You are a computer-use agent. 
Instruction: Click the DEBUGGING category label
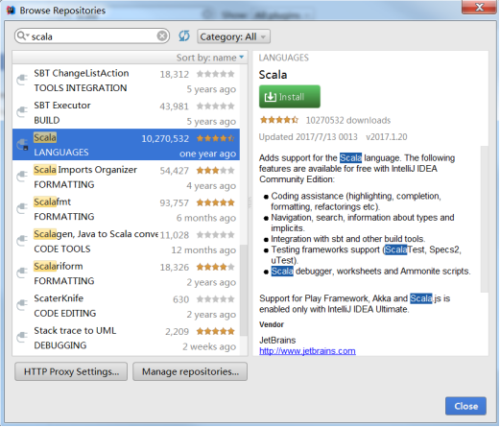pos(60,345)
